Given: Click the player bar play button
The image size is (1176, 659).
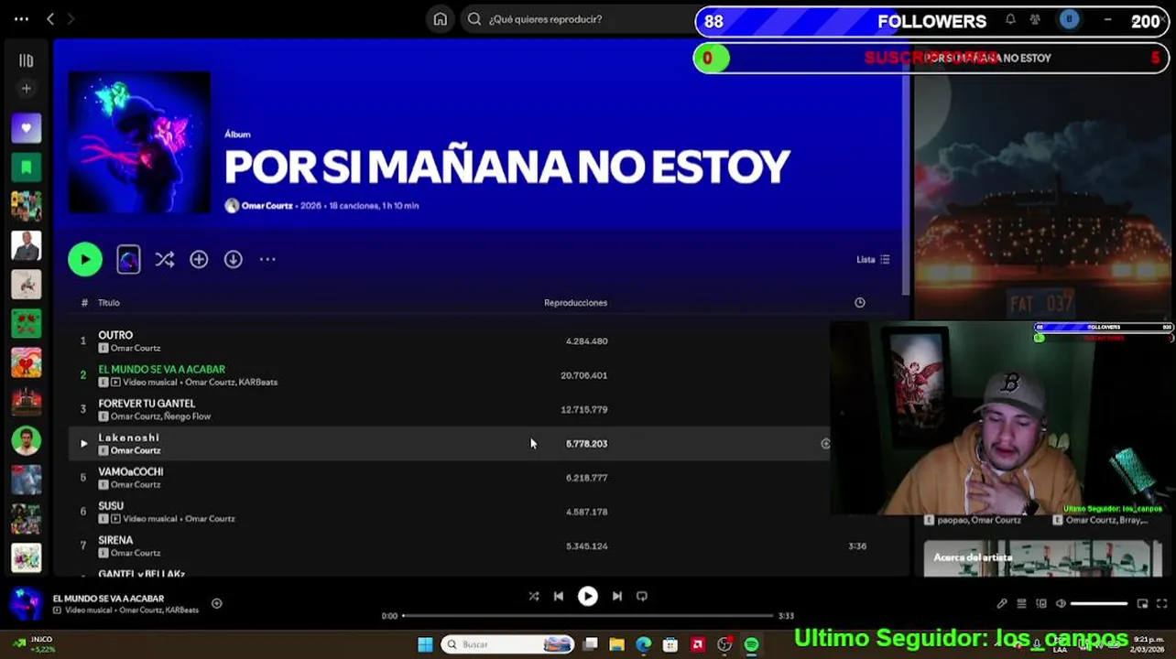Looking at the screenshot, I should (588, 597).
